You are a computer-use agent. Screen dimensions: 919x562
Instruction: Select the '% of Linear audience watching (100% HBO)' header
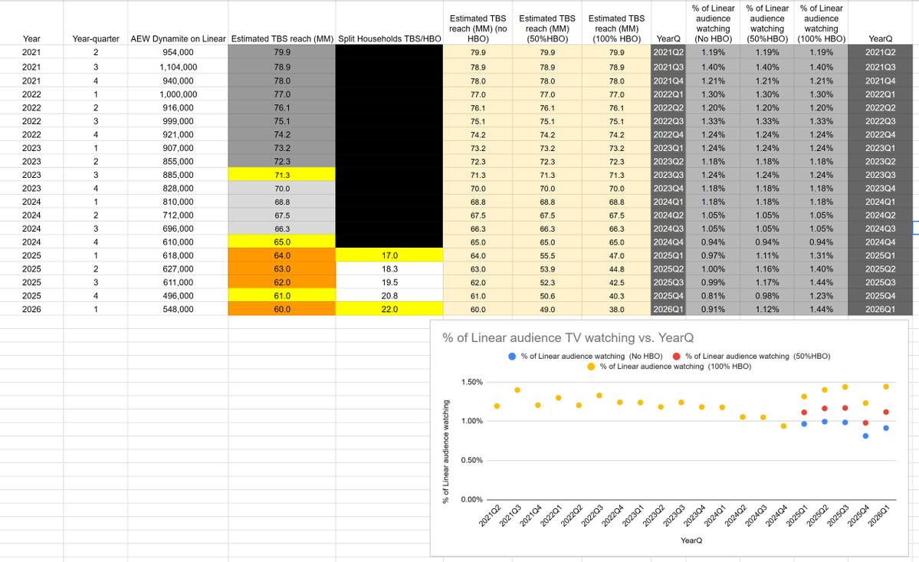821,24
